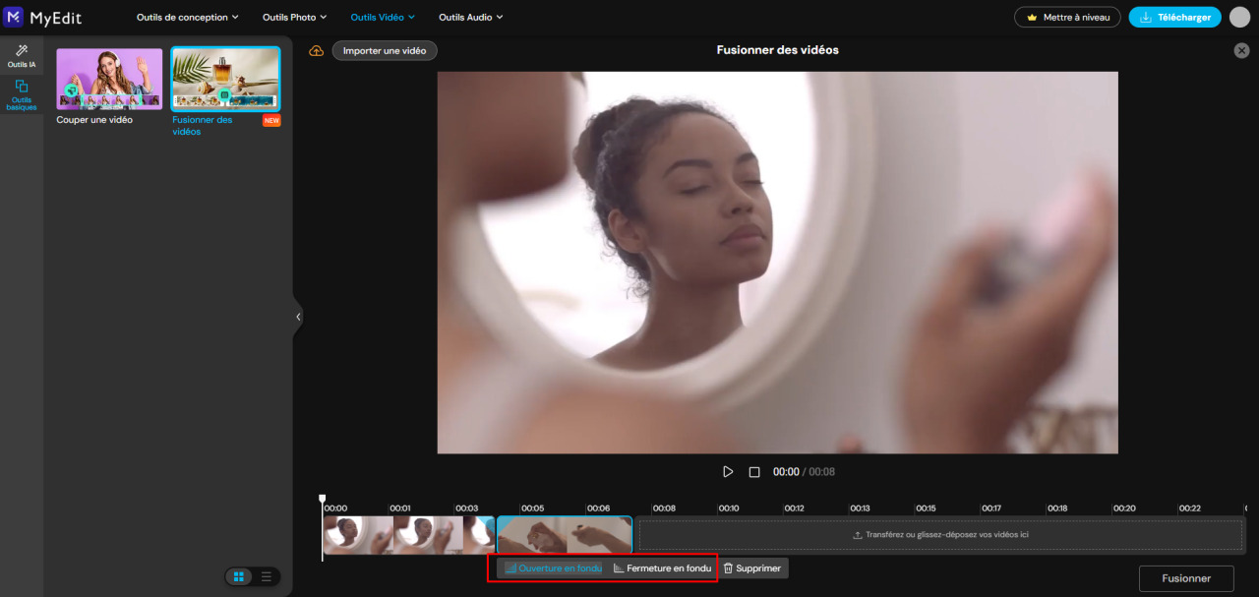The width and height of the screenshot is (1259, 597).
Task: Click the 00:00 playhead marker
Action: pyautogui.click(x=323, y=502)
